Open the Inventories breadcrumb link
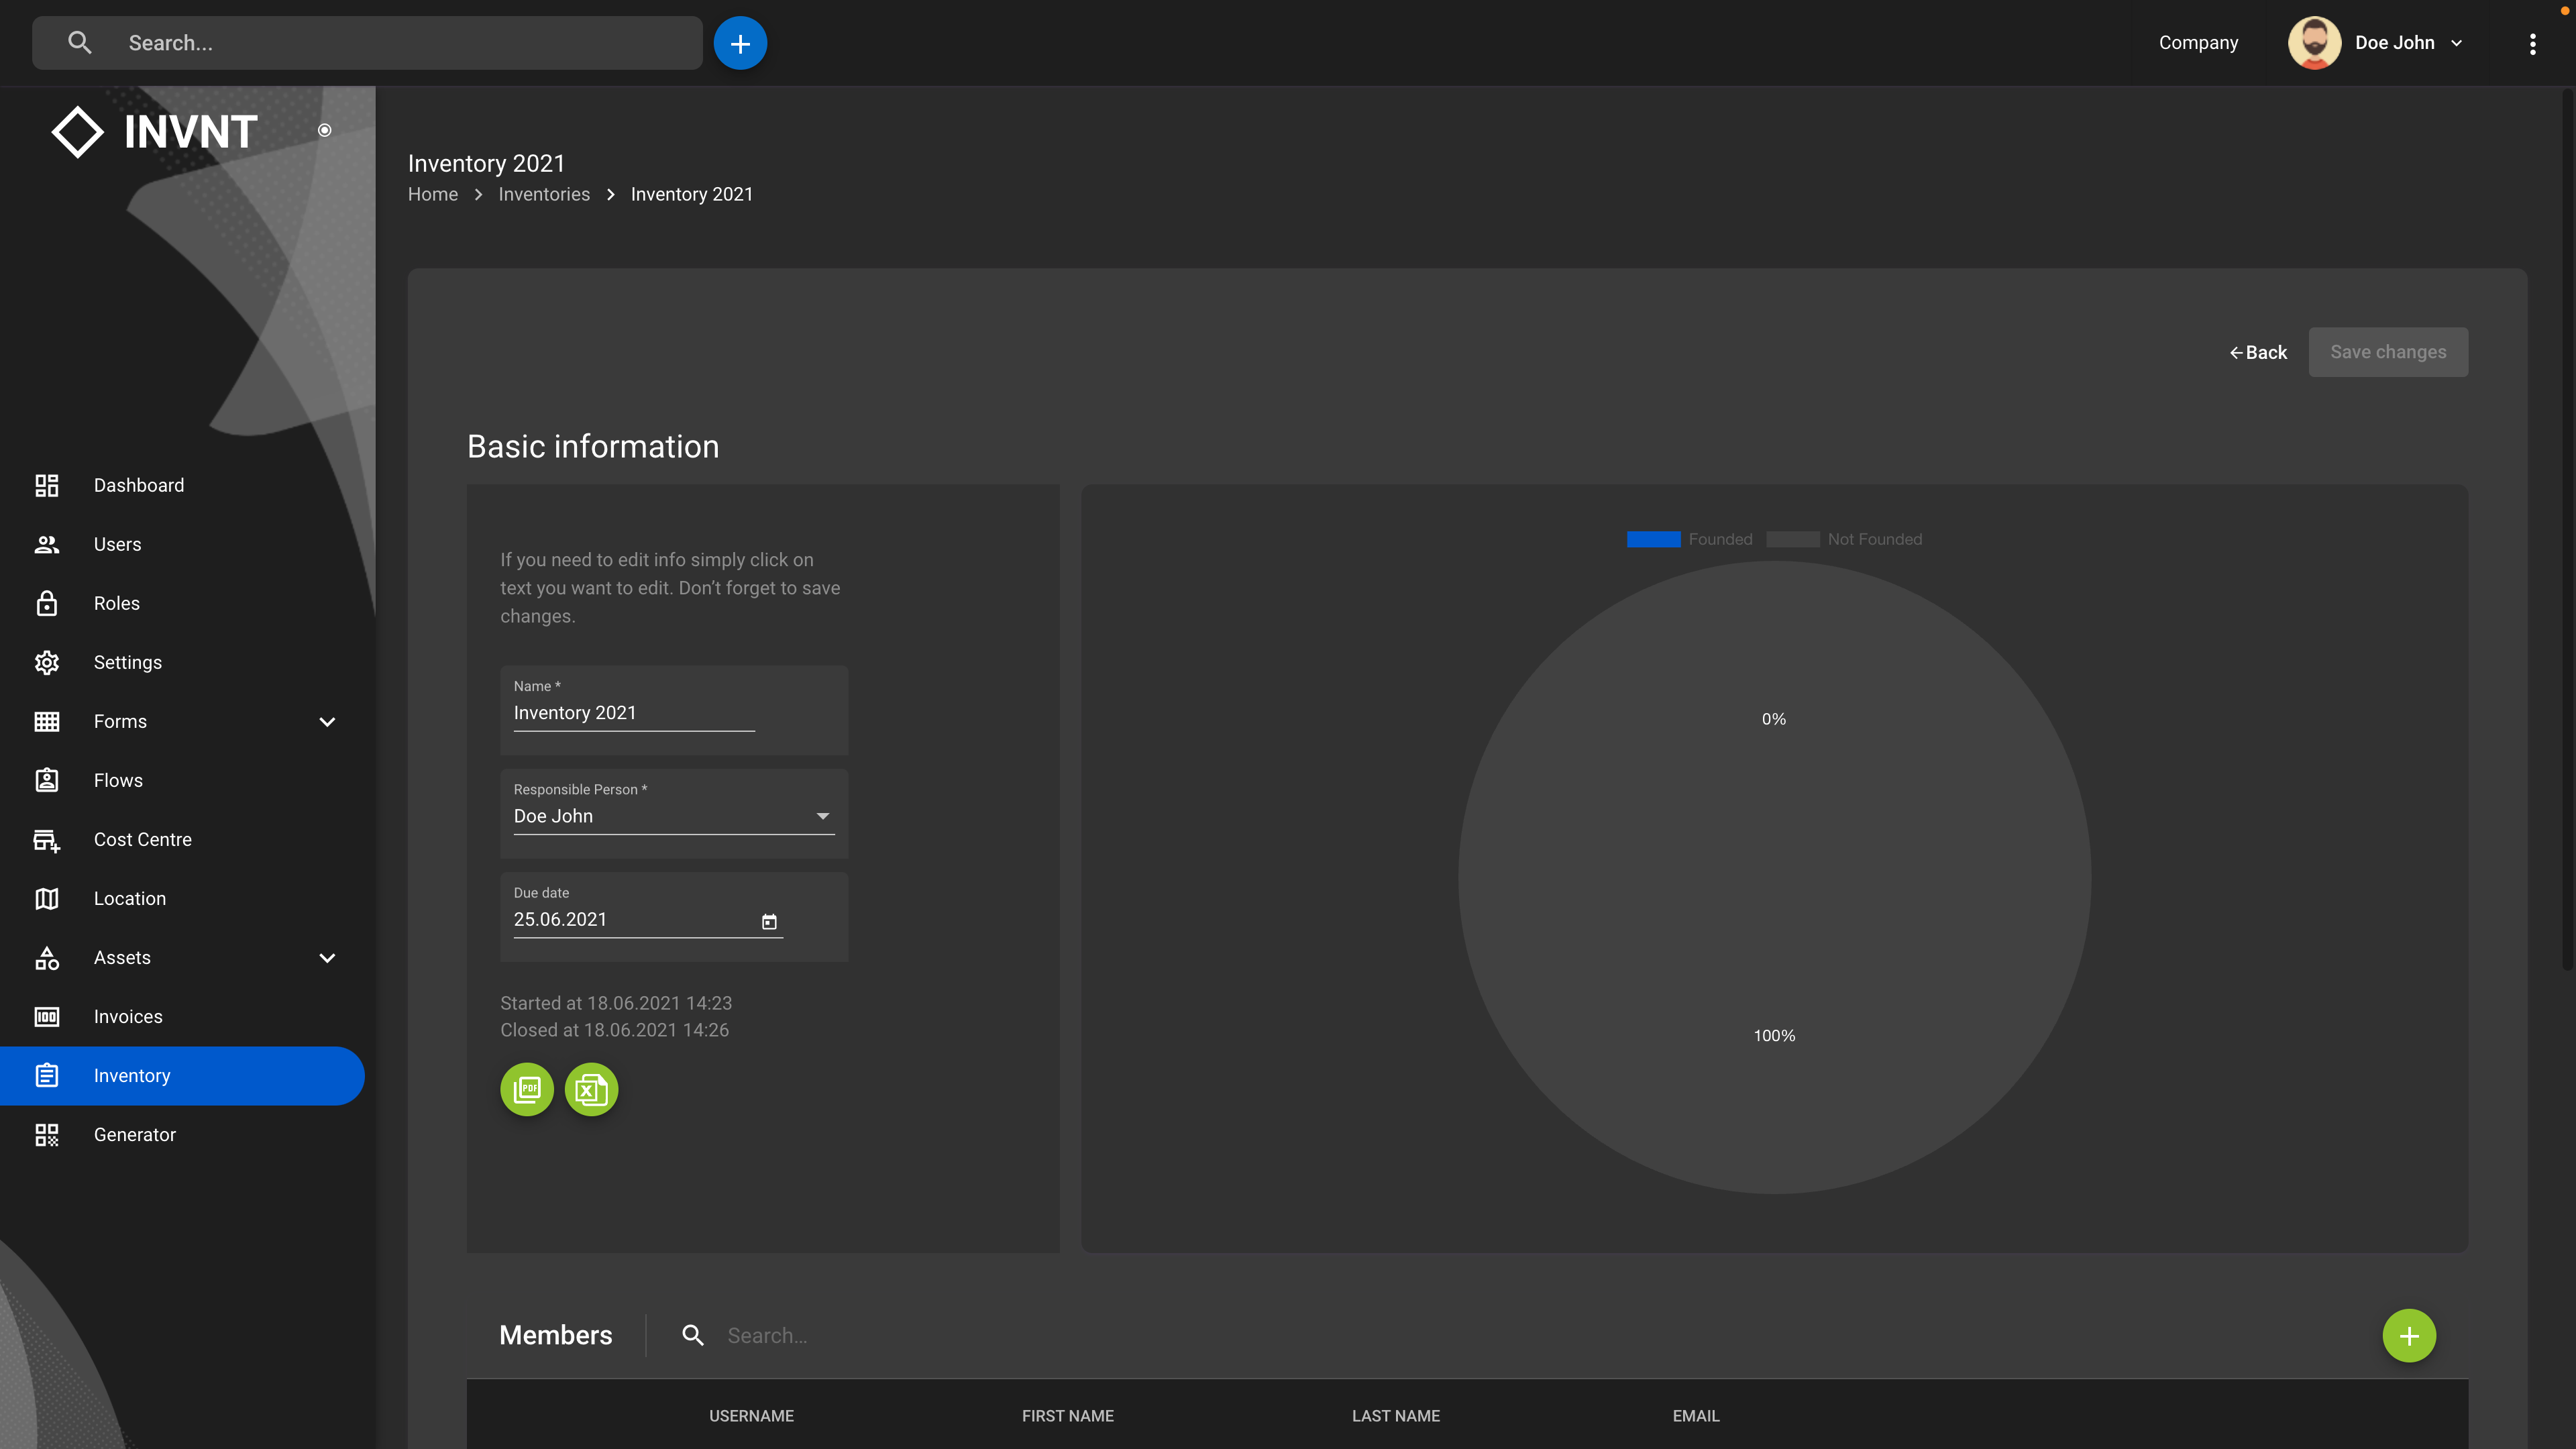The image size is (2576, 1449). pyautogui.click(x=544, y=194)
